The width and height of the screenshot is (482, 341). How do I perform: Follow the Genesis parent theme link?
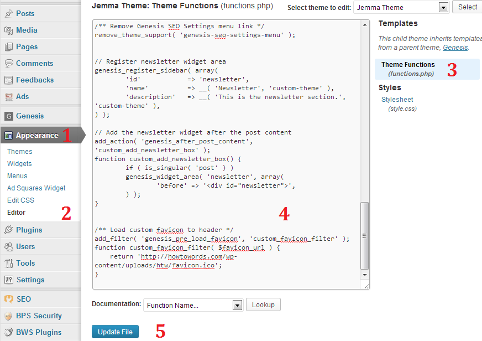tap(455, 48)
